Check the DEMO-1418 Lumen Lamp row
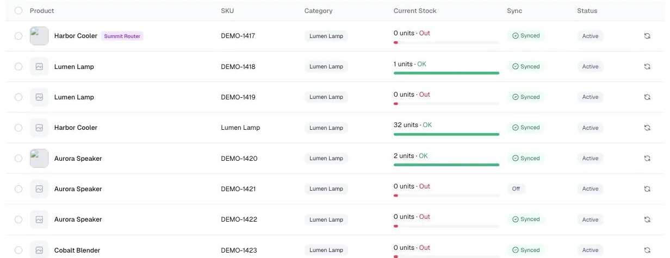The image size is (670, 258). tap(18, 66)
